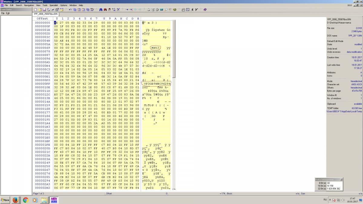Click the left-pointing triangle toolbar icon
The image size is (363, 204).
point(192,10)
